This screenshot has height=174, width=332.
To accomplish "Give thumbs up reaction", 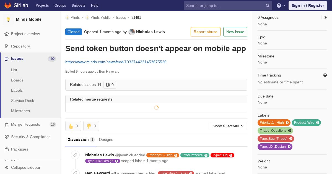I will (x=73, y=126).
